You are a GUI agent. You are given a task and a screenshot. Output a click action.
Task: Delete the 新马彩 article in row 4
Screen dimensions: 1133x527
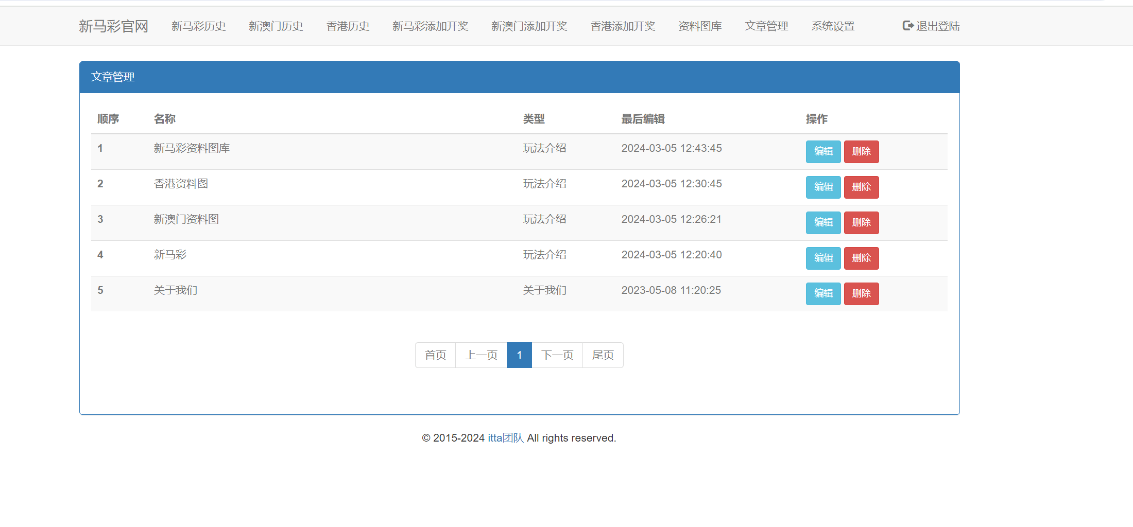point(861,258)
